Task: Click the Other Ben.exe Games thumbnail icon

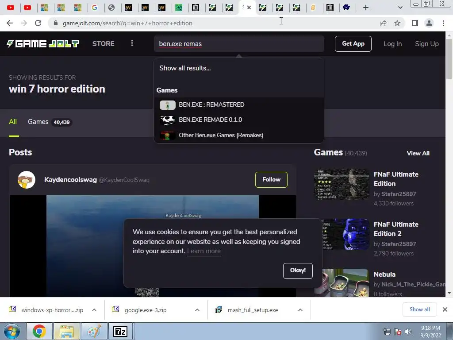Action: coord(168,135)
